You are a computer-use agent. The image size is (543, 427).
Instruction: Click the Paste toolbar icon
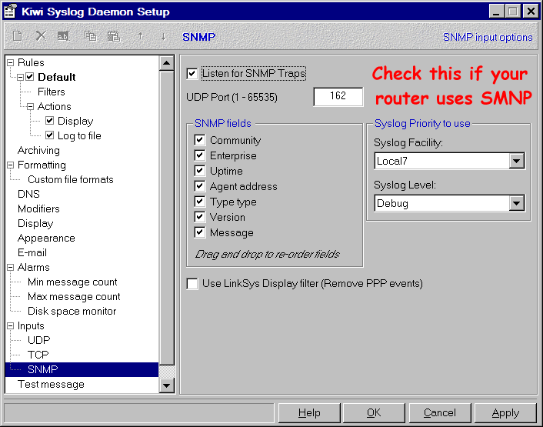[114, 36]
